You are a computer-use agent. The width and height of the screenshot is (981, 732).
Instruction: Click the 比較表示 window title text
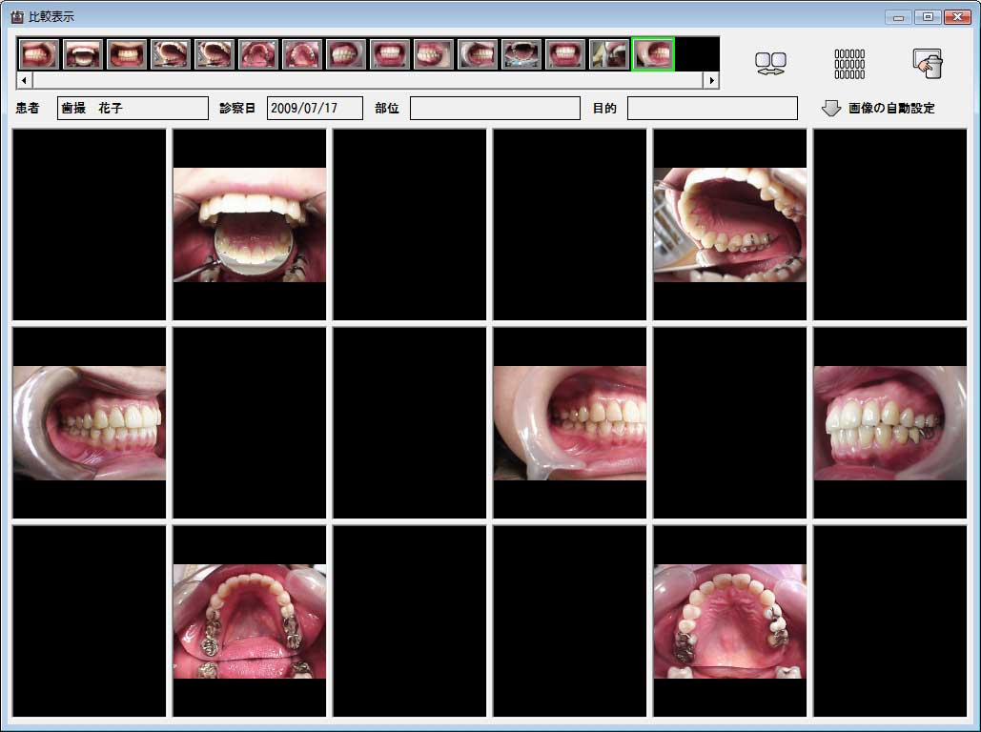(x=51, y=17)
